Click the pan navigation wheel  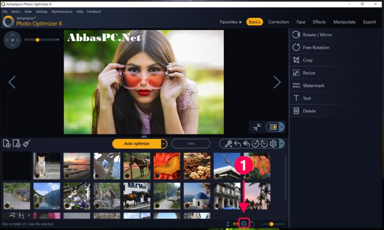point(12,40)
